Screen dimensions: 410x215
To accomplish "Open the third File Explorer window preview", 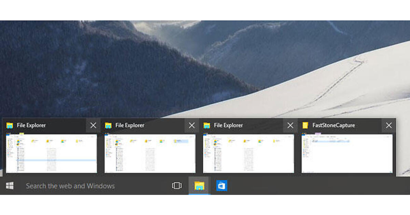I will click(248, 154).
